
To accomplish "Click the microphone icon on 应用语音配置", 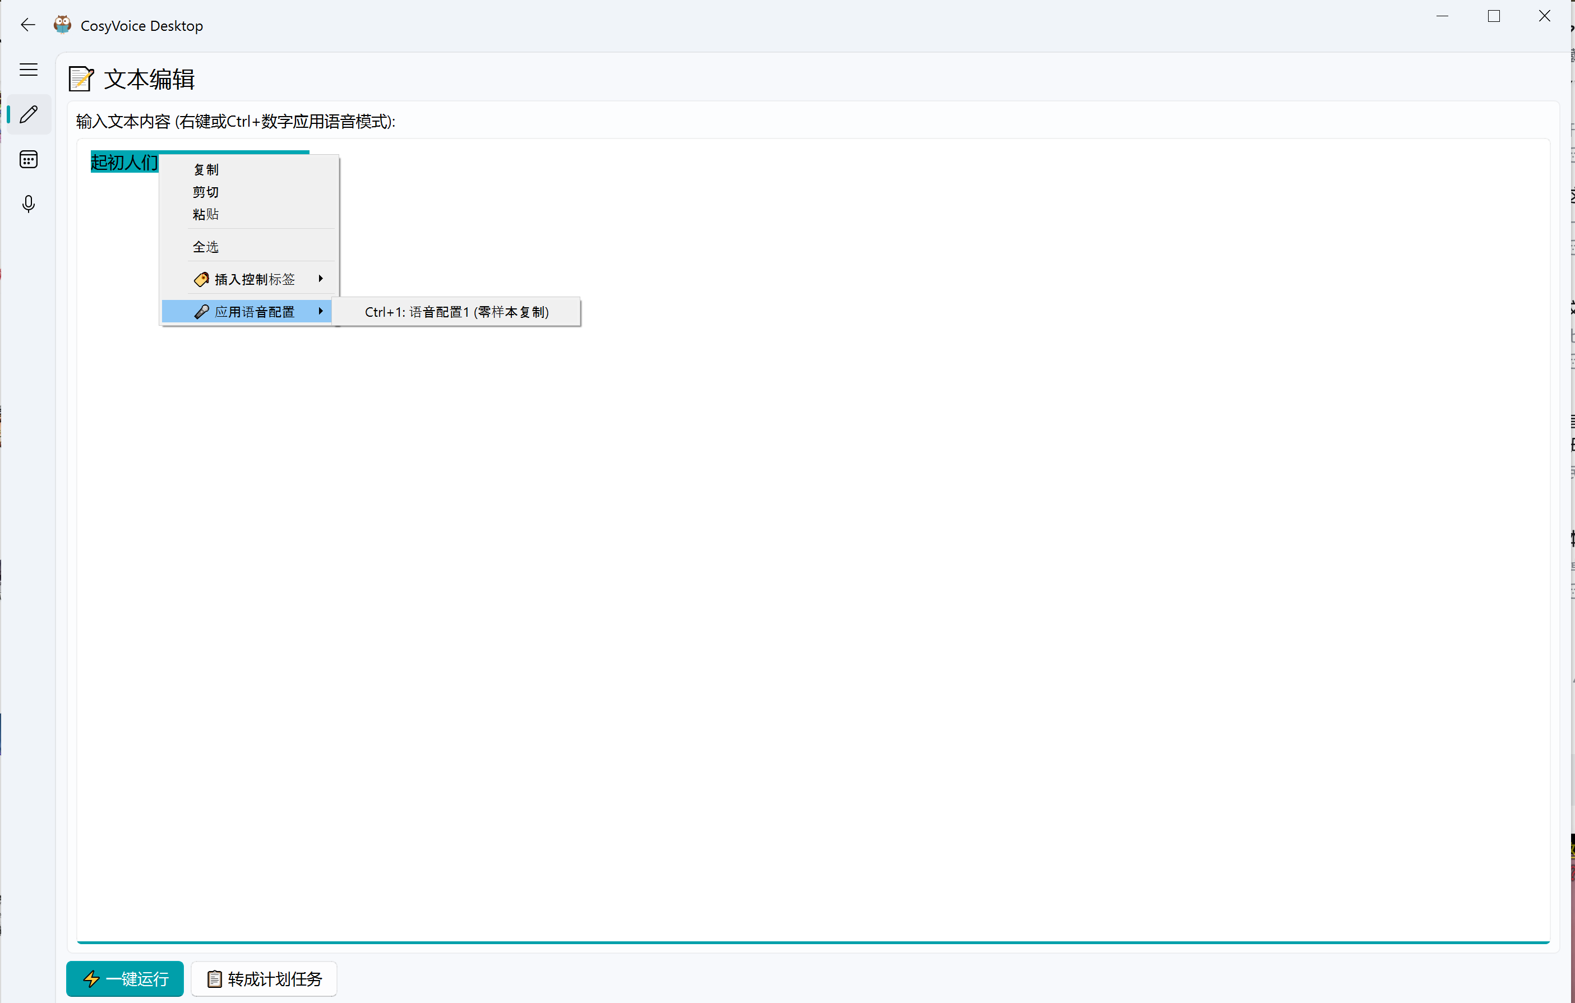I will pyautogui.click(x=201, y=312).
